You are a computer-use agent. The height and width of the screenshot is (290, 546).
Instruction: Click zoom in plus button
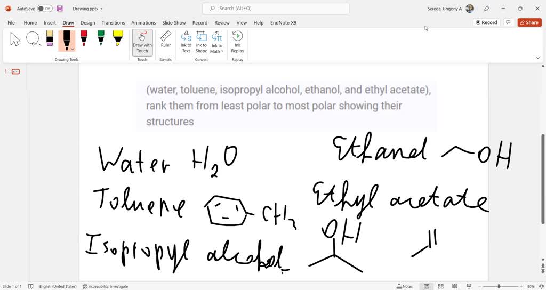pyautogui.click(x=521, y=286)
